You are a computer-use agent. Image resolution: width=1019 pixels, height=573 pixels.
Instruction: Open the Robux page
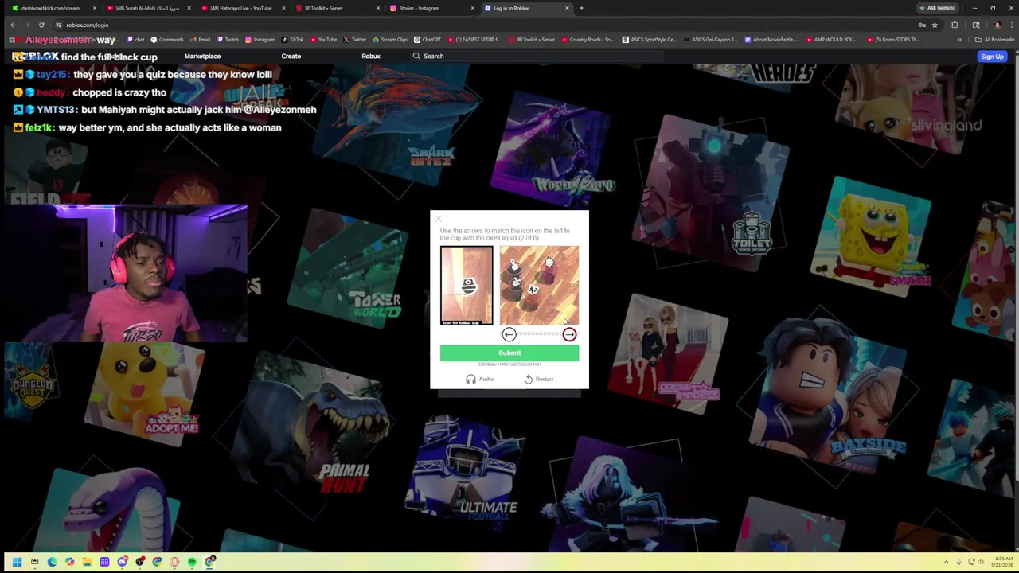coord(371,56)
